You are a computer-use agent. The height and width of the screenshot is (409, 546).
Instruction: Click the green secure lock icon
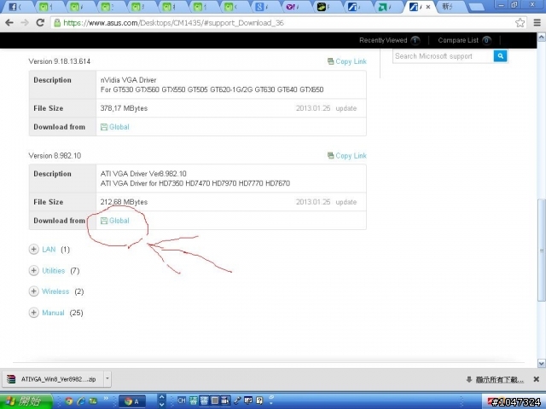pyautogui.click(x=57, y=23)
